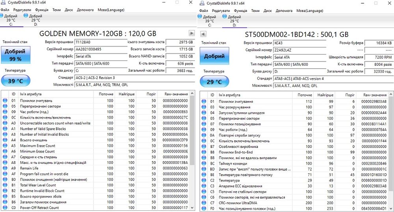Select Температура повітряного потоку row
Viewport: 394px width, 212px height.
[294, 175]
